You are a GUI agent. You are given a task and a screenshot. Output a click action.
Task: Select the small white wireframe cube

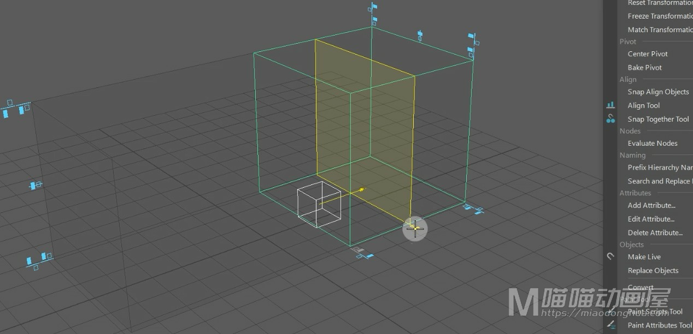point(319,204)
